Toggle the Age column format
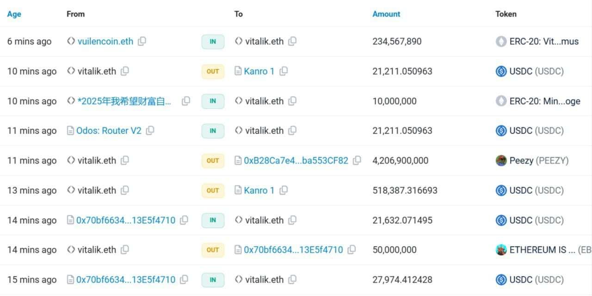 [14, 14]
